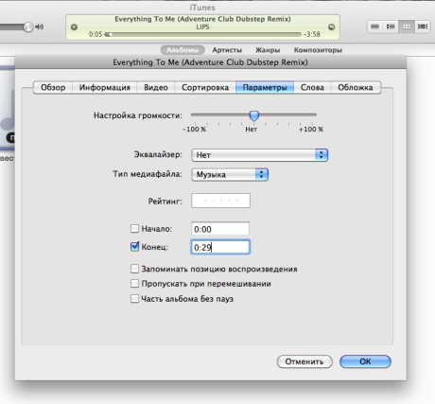The height and width of the screenshot is (404, 435).
Task: Open the Обложка tab
Action: [x=356, y=87]
